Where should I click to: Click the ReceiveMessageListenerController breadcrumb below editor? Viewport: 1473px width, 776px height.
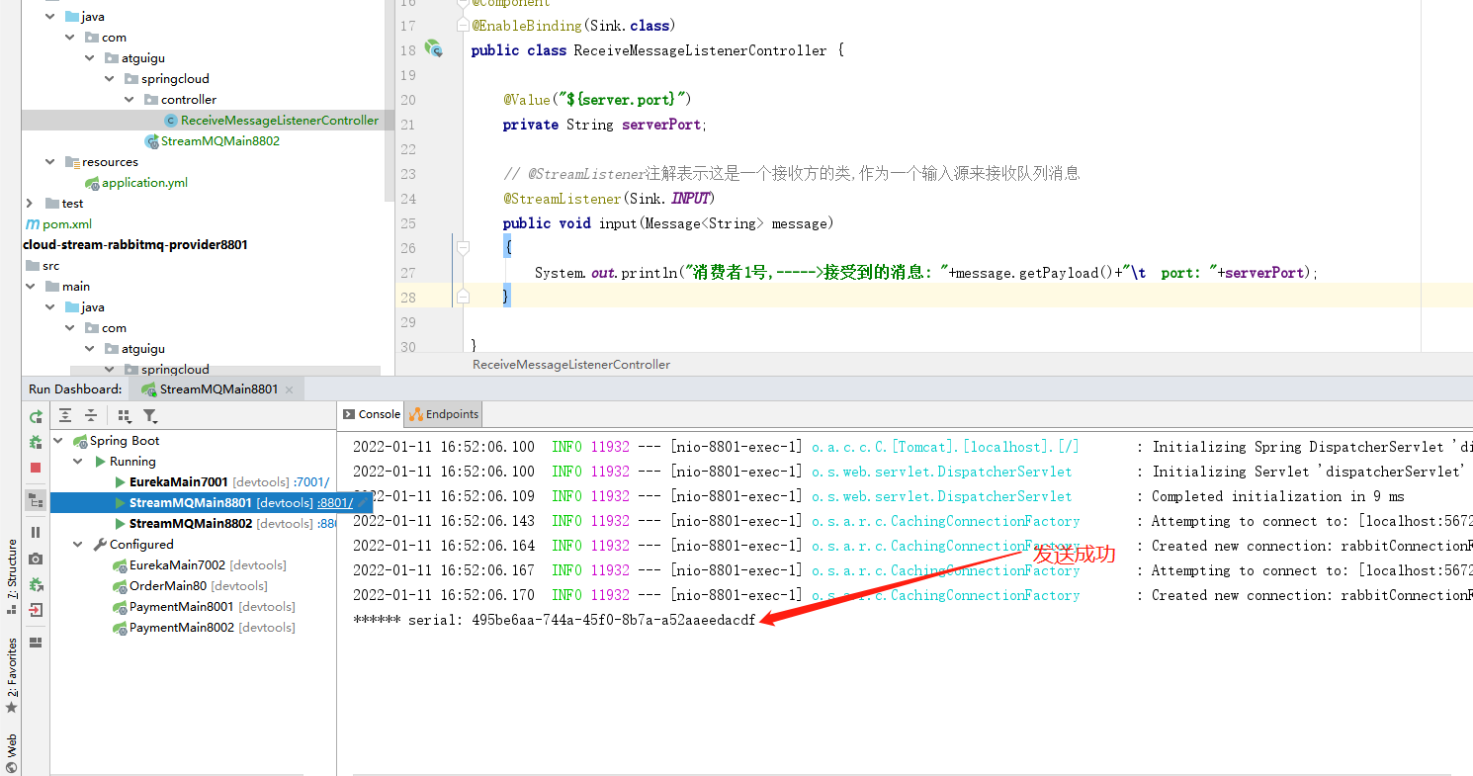pyautogui.click(x=570, y=365)
